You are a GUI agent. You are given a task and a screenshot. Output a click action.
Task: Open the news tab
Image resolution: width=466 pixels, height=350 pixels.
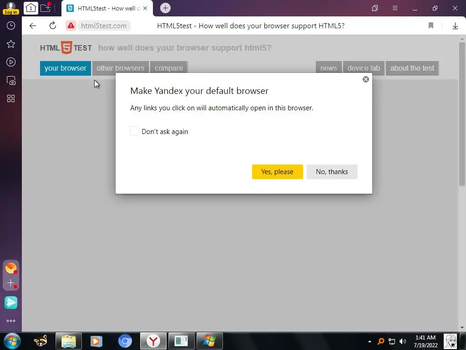point(329,68)
